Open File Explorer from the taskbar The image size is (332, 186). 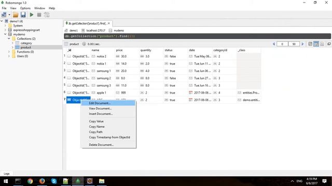pos(102,181)
